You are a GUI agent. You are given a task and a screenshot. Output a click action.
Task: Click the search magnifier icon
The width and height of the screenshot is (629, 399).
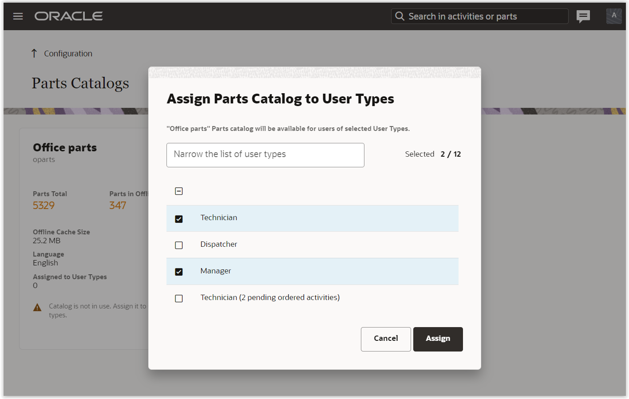pos(400,16)
